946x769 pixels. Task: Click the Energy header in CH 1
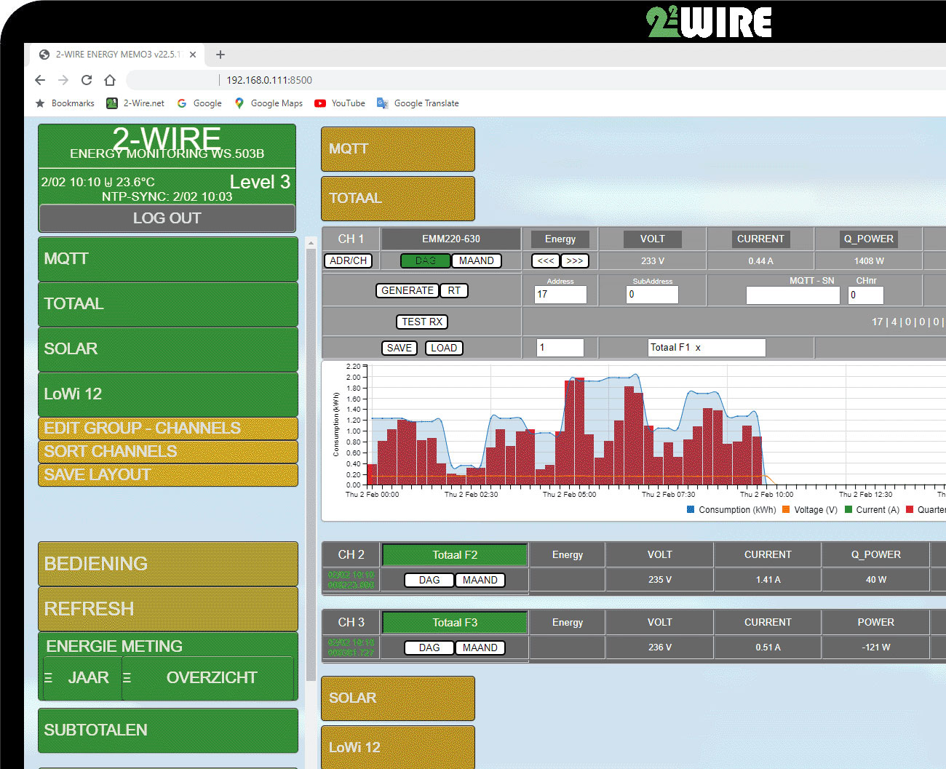560,239
